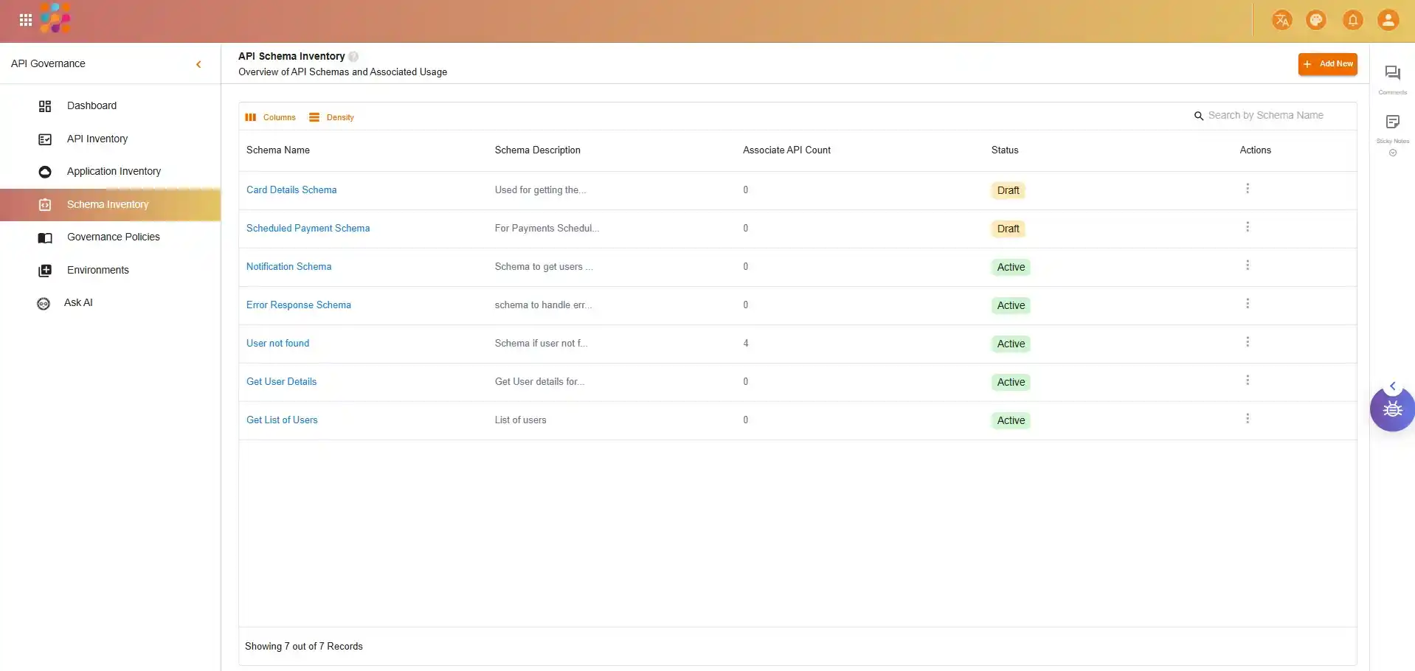Open actions menu for Card Details Schema
The width and height of the screenshot is (1415, 671).
1247,189
